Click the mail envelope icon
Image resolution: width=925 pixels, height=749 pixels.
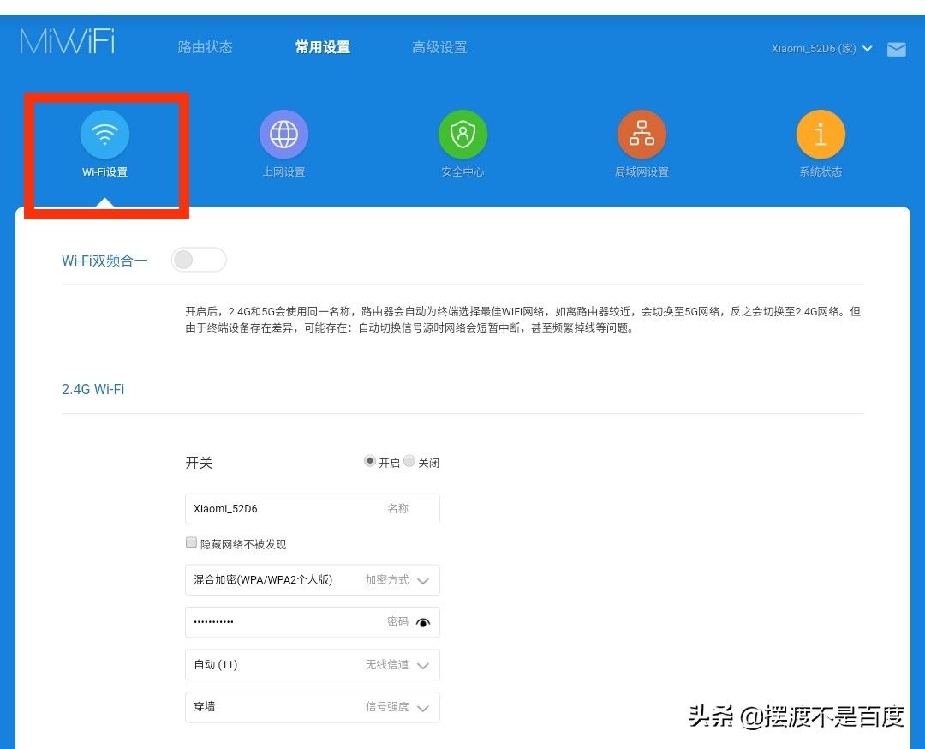896,50
